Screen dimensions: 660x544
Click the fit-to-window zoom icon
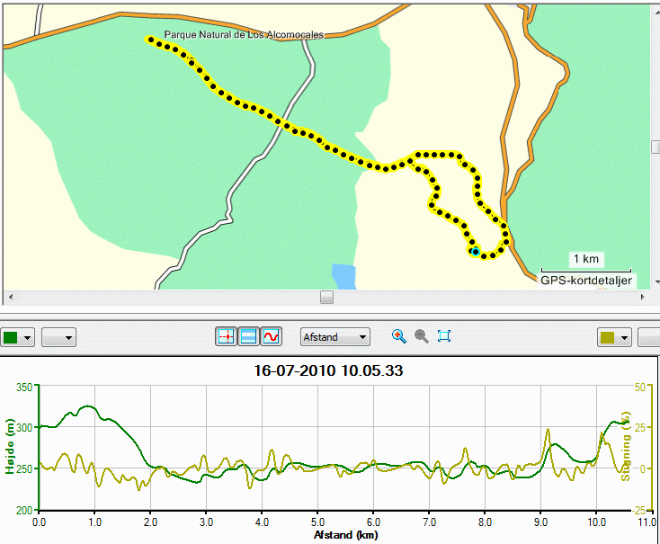[444, 336]
